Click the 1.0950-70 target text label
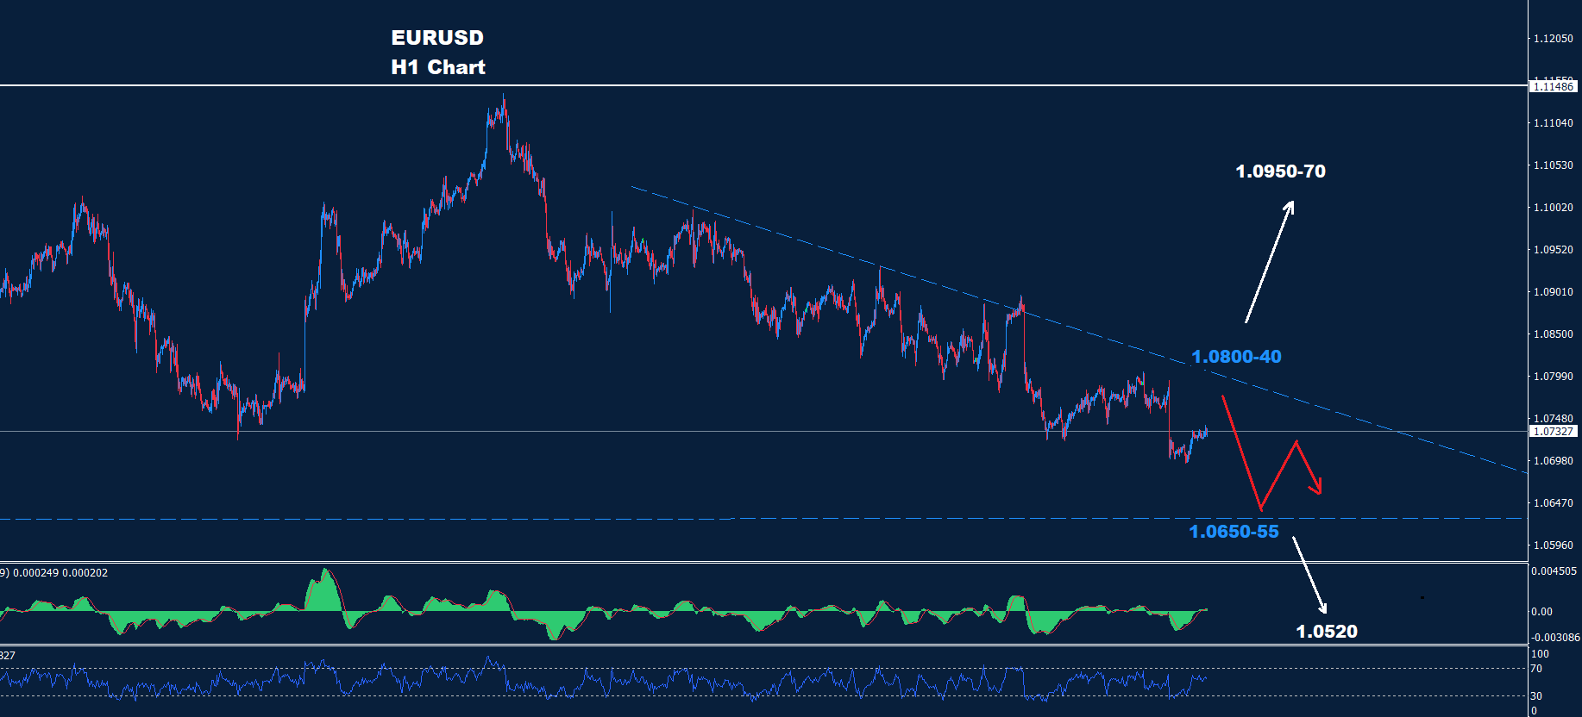This screenshot has width=1582, height=717. coord(1280,171)
